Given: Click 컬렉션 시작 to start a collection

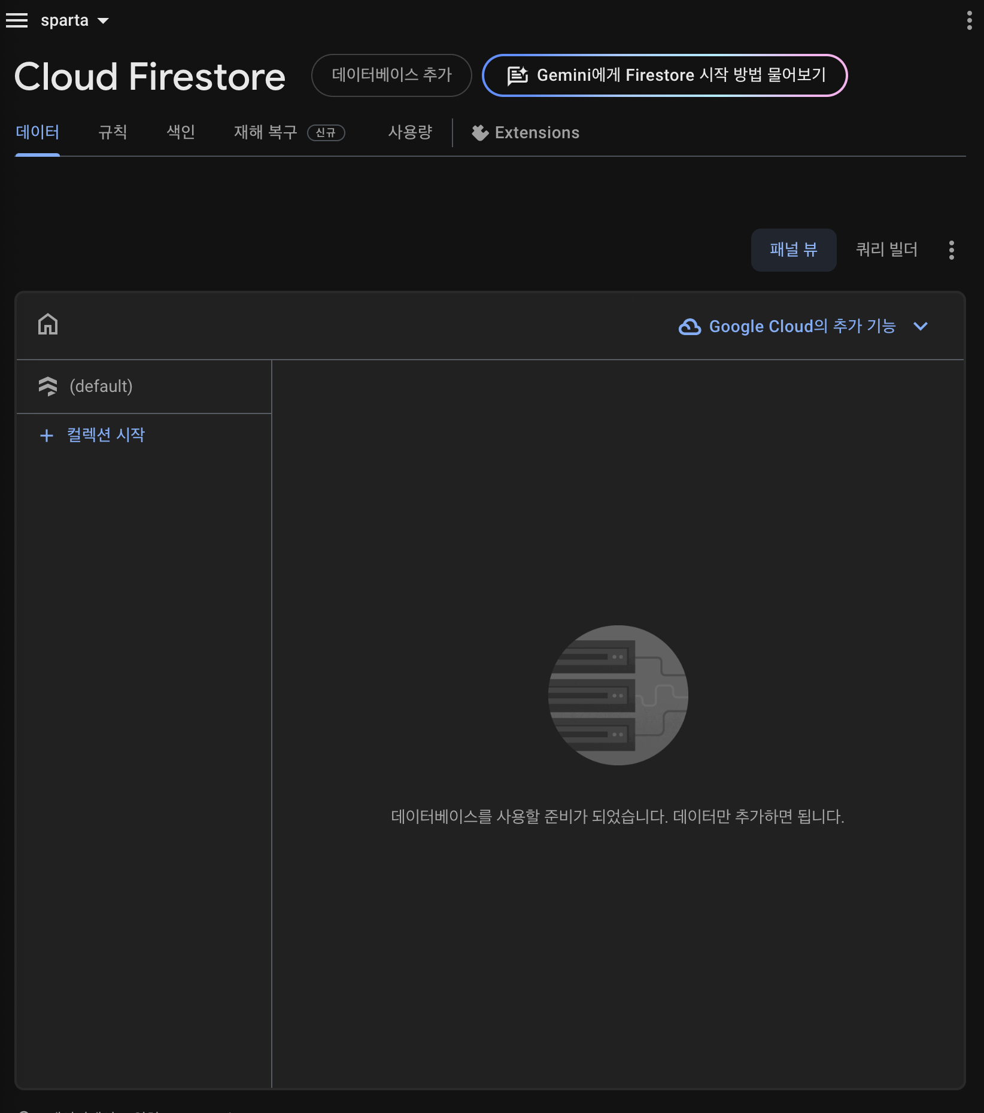Looking at the screenshot, I should (106, 435).
